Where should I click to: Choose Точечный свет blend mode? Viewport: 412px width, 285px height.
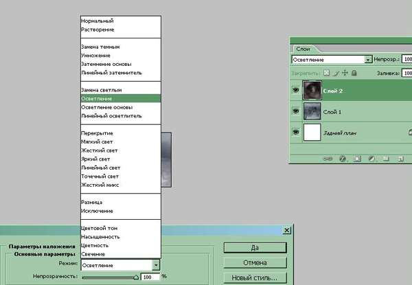[121, 176]
